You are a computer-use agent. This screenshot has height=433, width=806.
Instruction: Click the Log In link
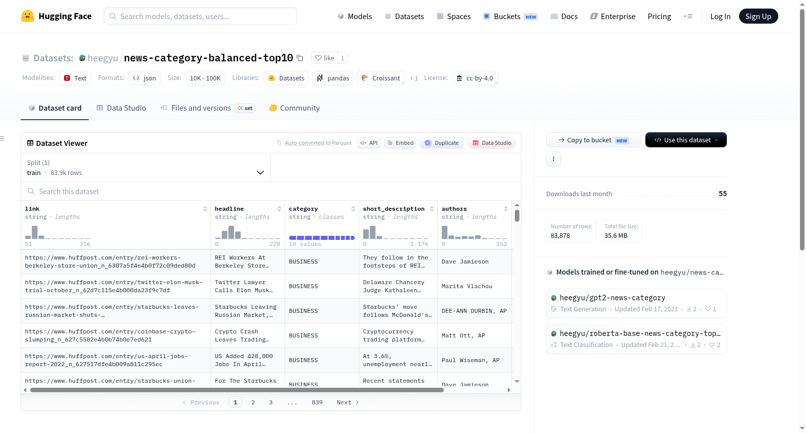click(720, 16)
